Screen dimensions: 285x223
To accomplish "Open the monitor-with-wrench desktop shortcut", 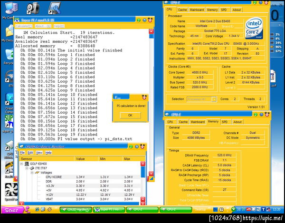I will coord(54,8).
